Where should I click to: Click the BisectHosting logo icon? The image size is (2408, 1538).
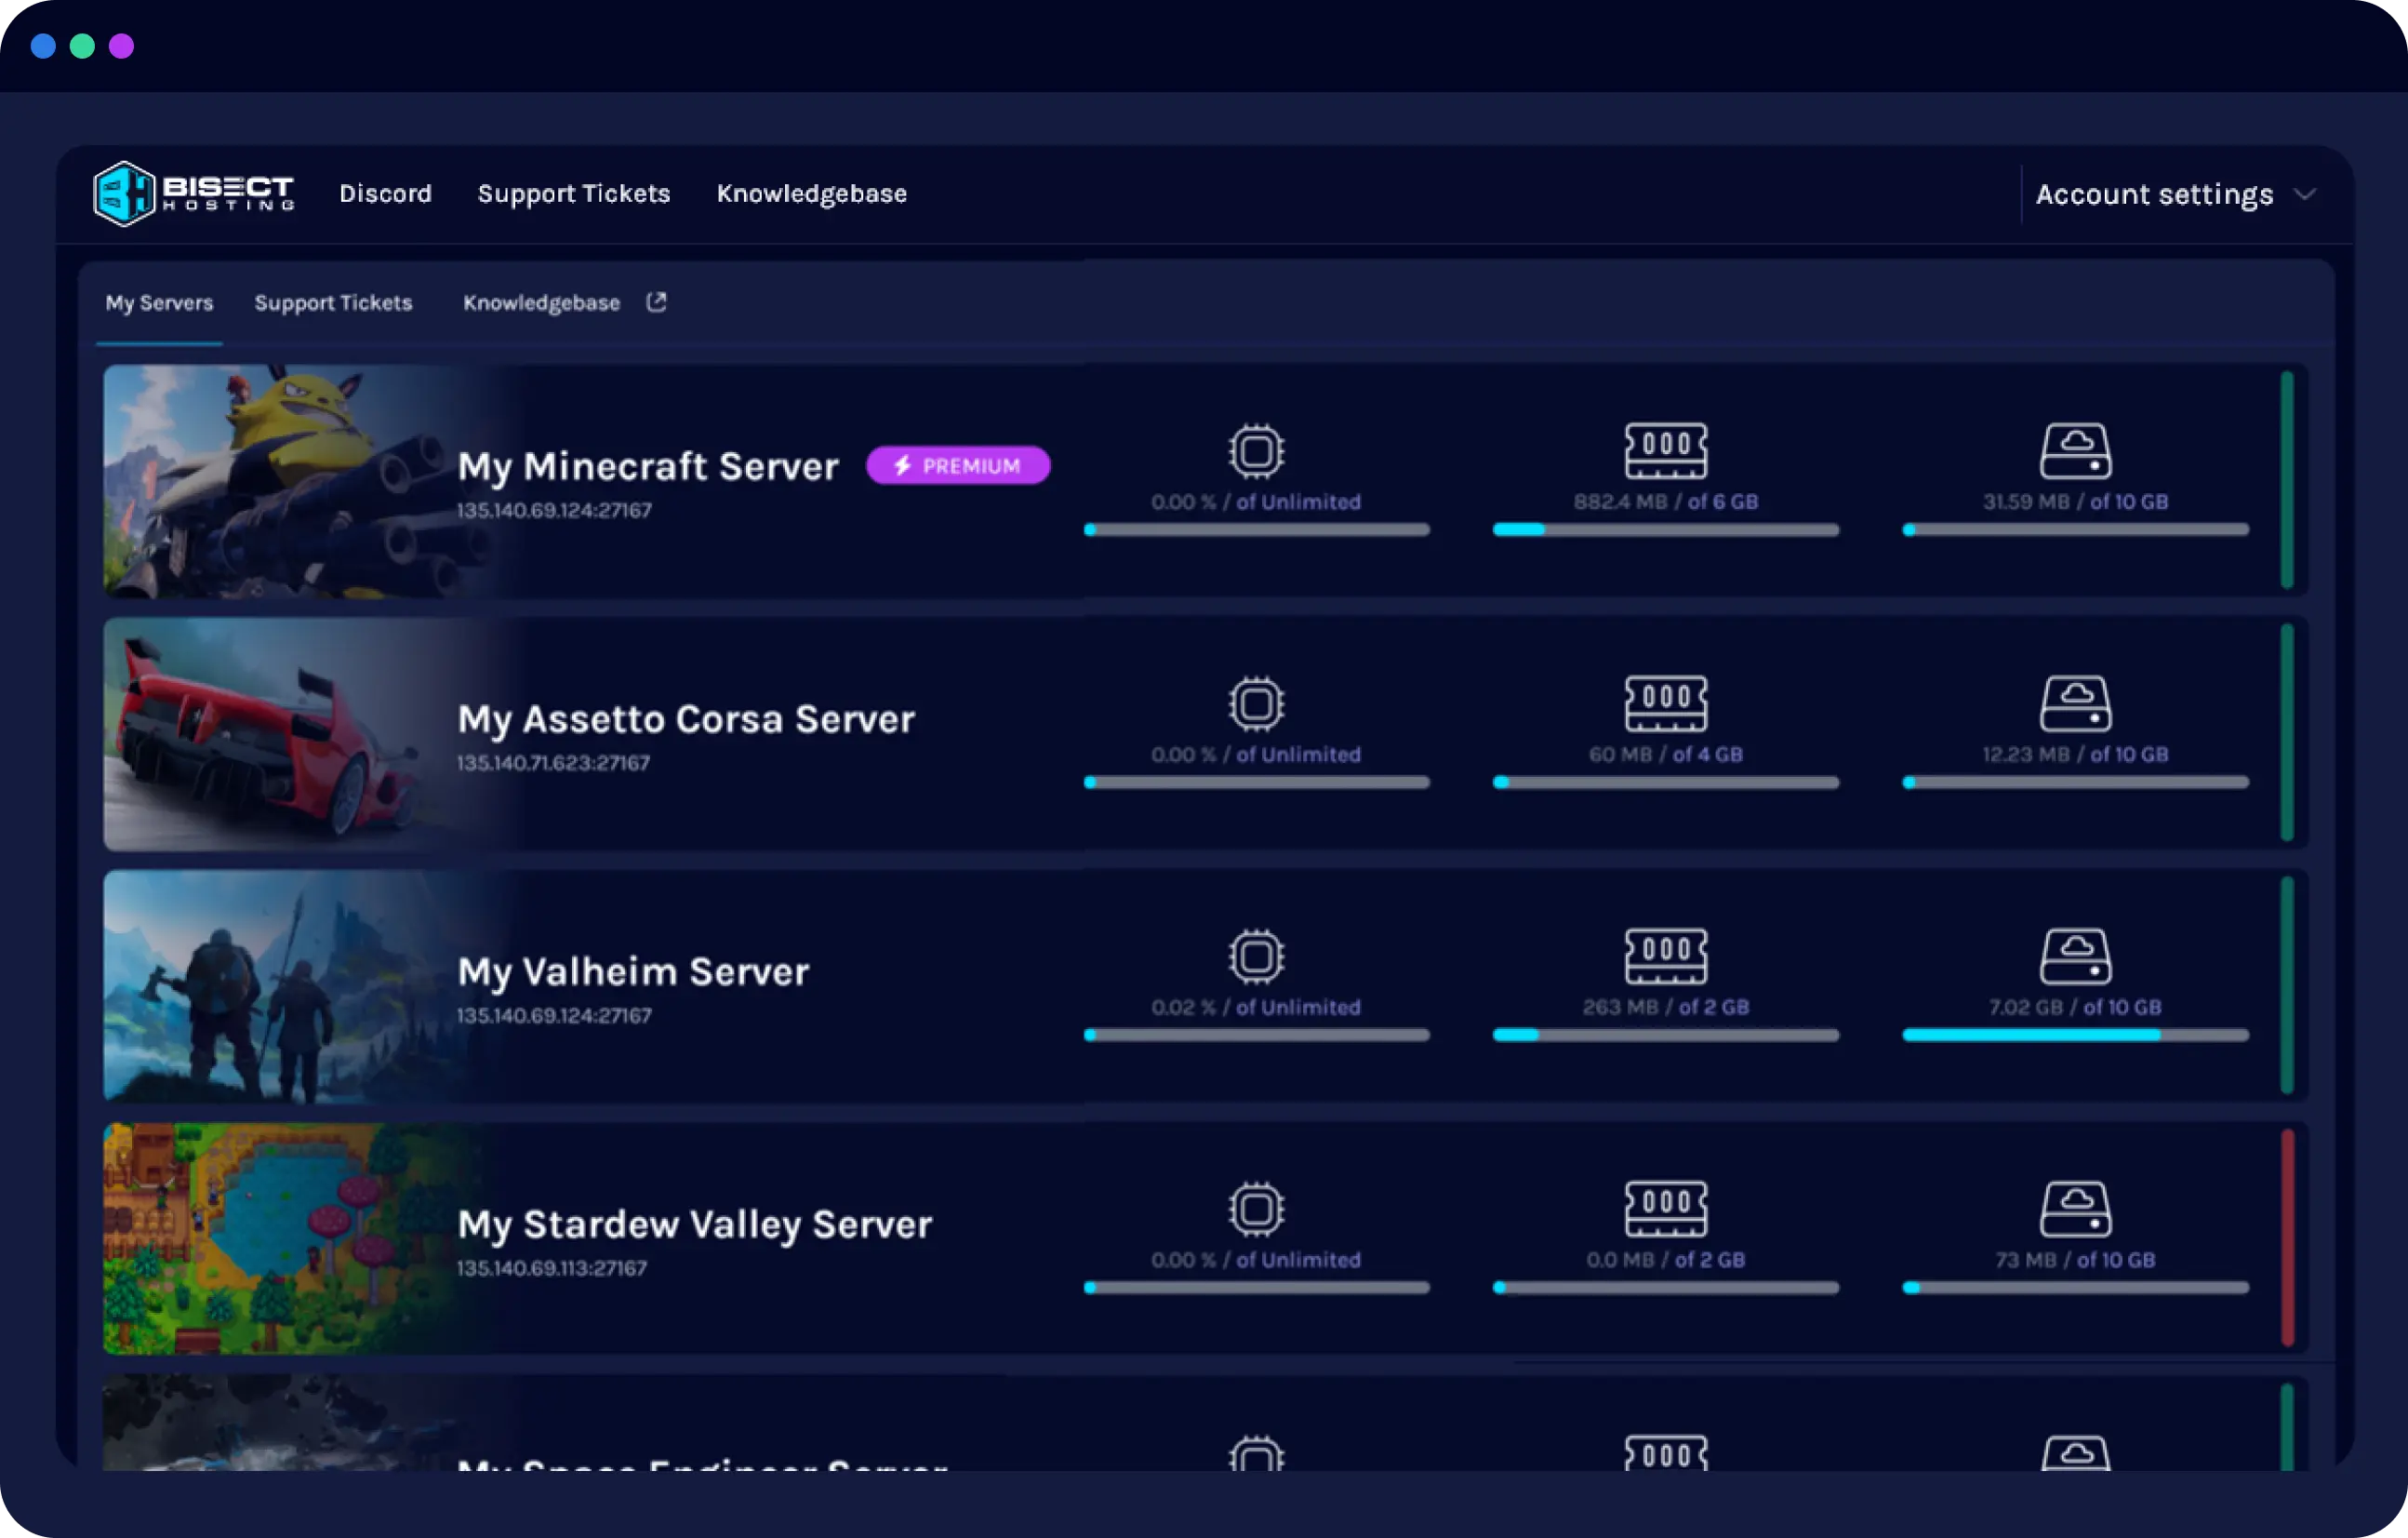[x=124, y=194]
